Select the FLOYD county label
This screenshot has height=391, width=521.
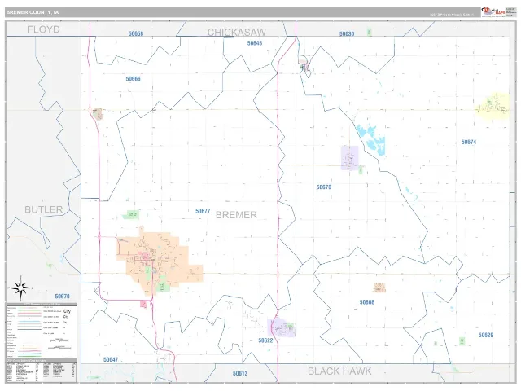click(43, 29)
